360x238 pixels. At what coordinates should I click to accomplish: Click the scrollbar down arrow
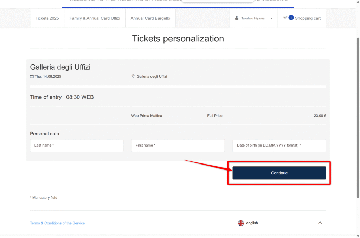pos(358,236)
